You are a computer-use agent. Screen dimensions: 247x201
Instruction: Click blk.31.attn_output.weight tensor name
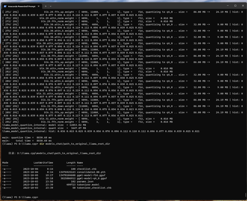55,94
